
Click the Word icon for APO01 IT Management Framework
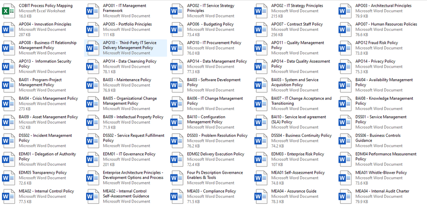[x=93, y=11]
